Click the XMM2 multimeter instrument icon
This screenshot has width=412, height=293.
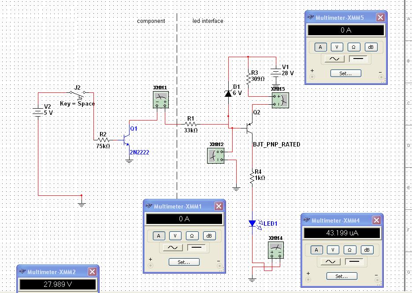tap(216, 155)
